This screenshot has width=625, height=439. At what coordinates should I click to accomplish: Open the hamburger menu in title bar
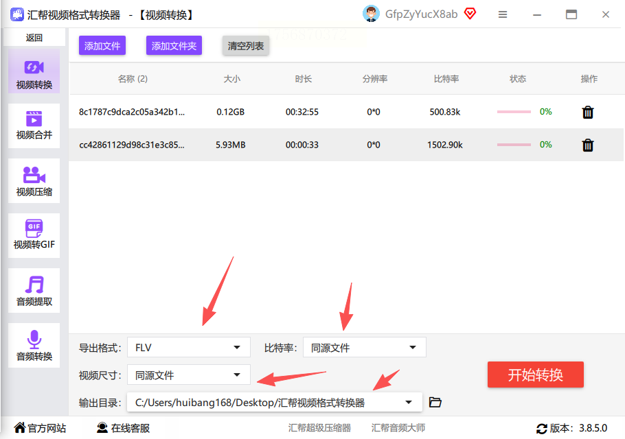503,14
